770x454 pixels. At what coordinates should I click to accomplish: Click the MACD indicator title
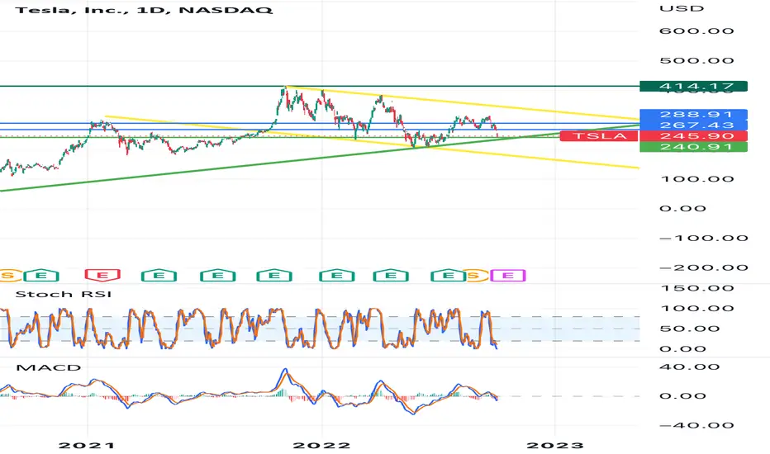tap(48, 367)
